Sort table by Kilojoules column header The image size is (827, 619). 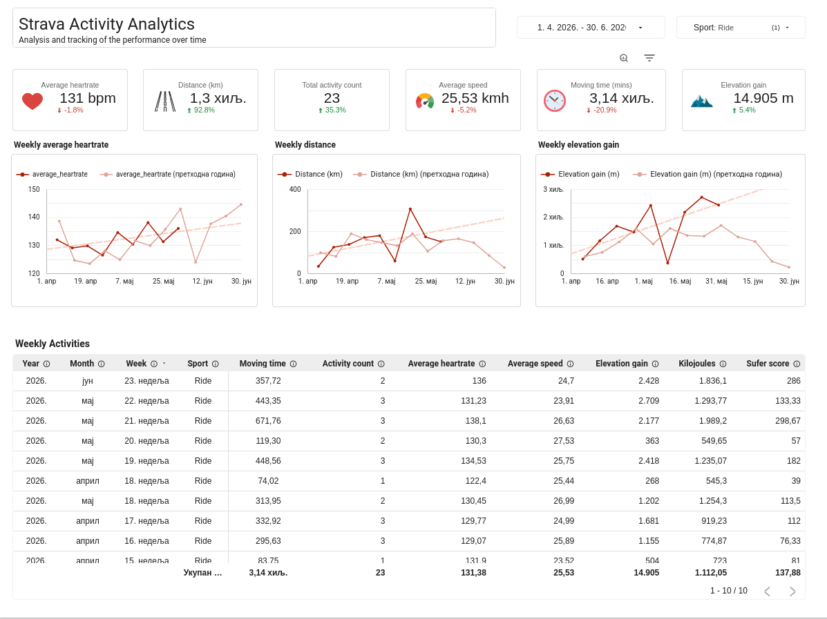click(x=697, y=364)
